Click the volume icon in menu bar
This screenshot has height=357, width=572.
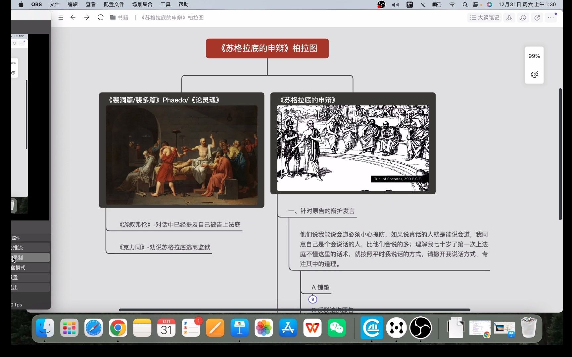[x=395, y=5]
